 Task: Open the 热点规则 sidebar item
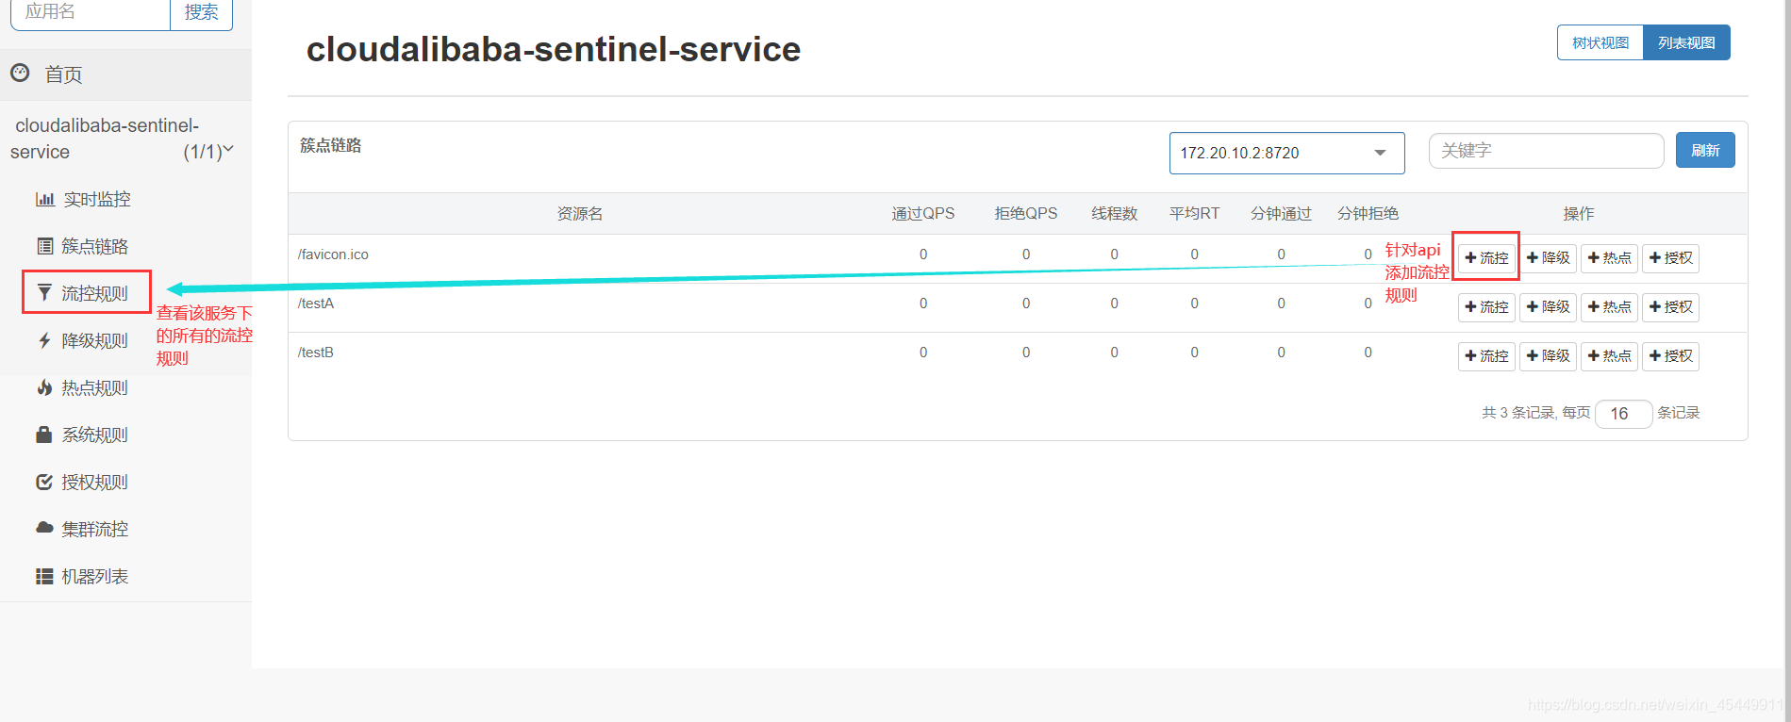(x=94, y=387)
